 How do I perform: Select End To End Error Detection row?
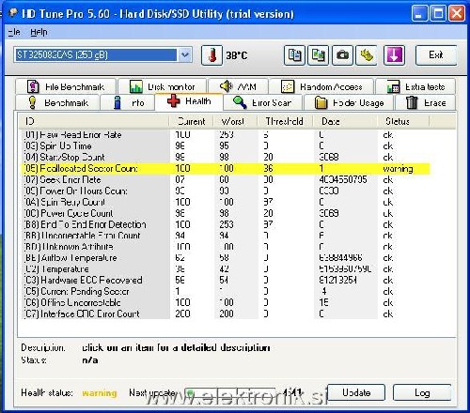coord(227,224)
